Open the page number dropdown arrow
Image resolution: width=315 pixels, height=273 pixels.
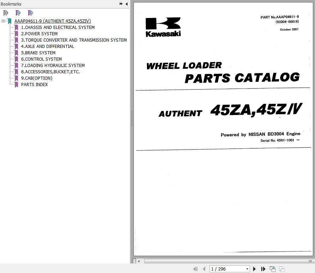tap(247, 269)
